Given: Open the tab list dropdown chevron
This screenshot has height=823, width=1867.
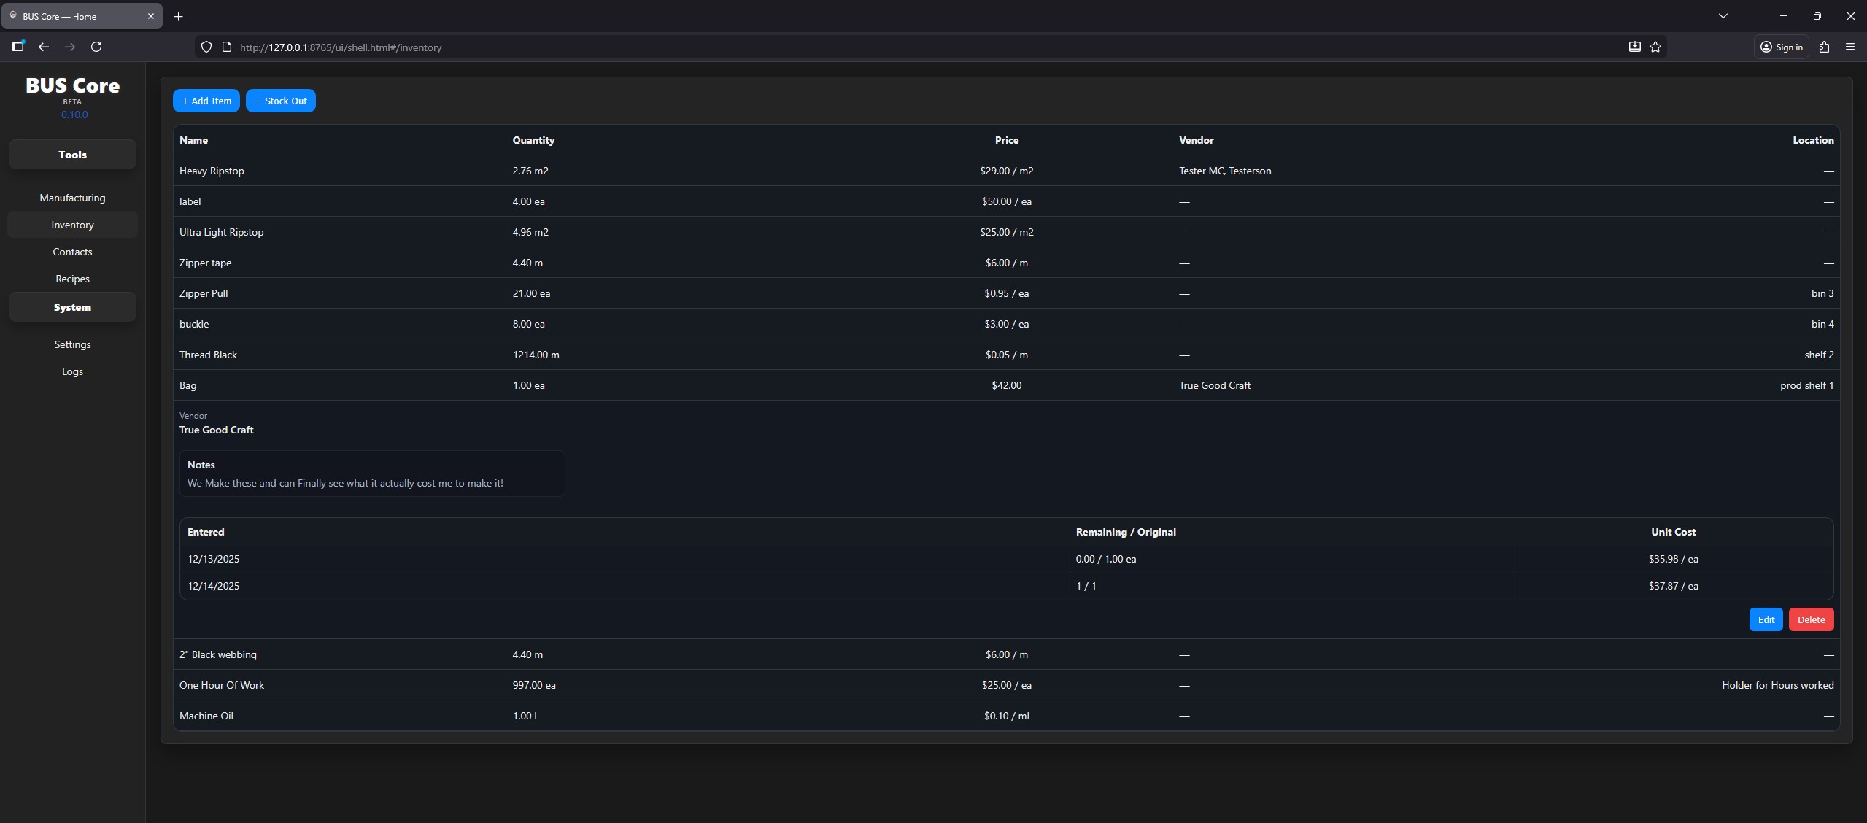Looking at the screenshot, I should coord(1723,15).
